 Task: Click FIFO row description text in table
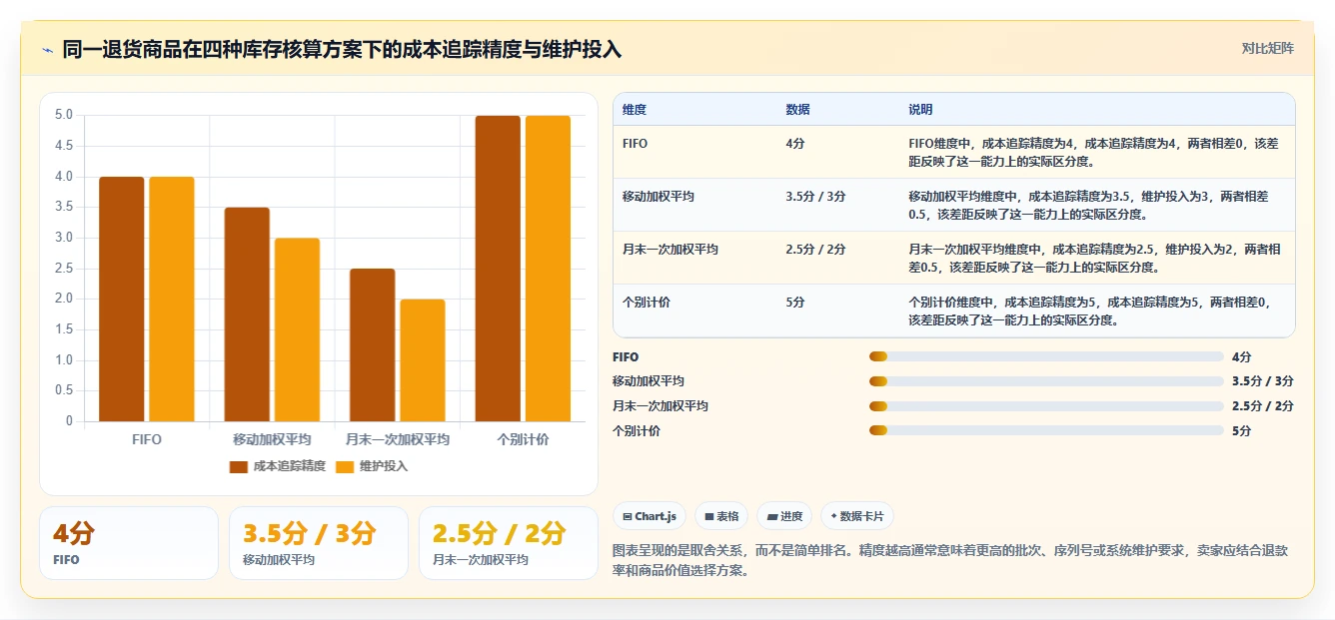click(x=1093, y=152)
